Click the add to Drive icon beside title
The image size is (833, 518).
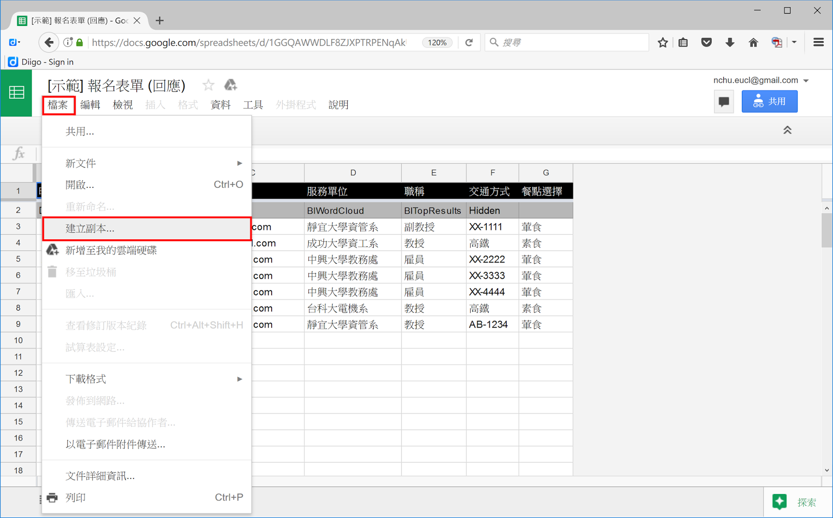(230, 85)
